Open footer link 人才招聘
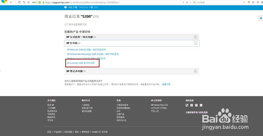Screen dimensions: 263x136 click(51, 108)
